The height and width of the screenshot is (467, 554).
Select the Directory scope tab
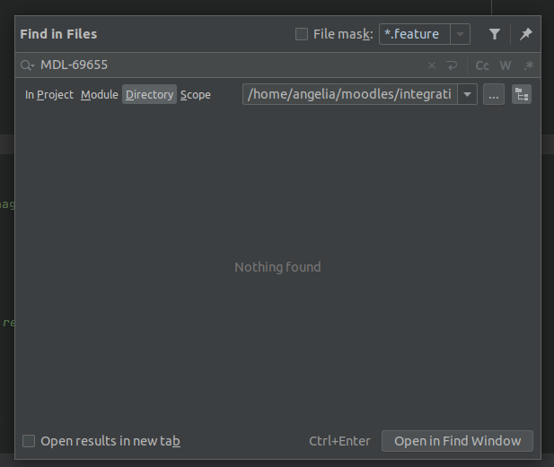click(149, 94)
